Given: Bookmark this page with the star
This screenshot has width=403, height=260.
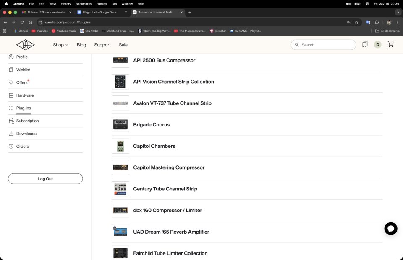Looking at the screenshot, I should click(x=356, y=22).
